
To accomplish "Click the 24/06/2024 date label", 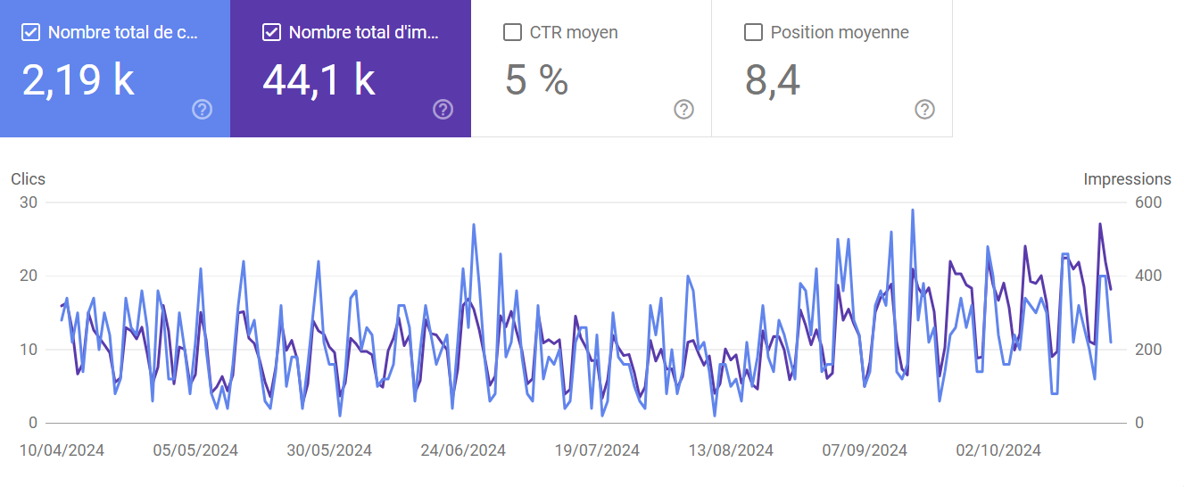I will (463, 450).
